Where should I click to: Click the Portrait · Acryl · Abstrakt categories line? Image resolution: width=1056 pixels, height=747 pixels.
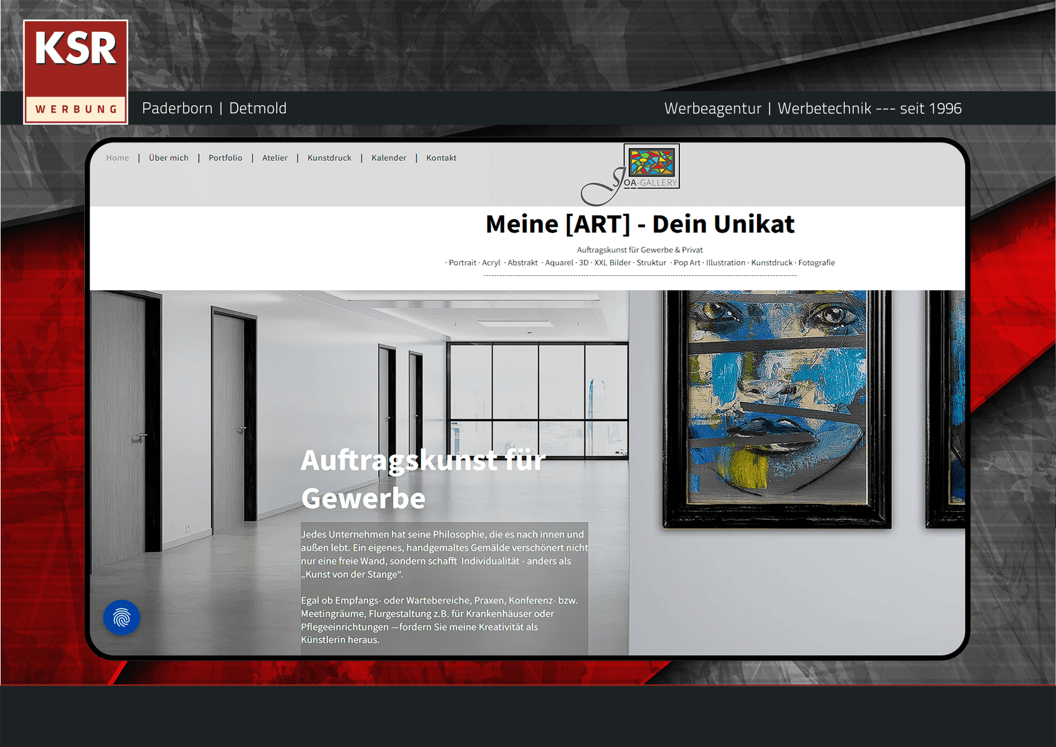[640, 262]
